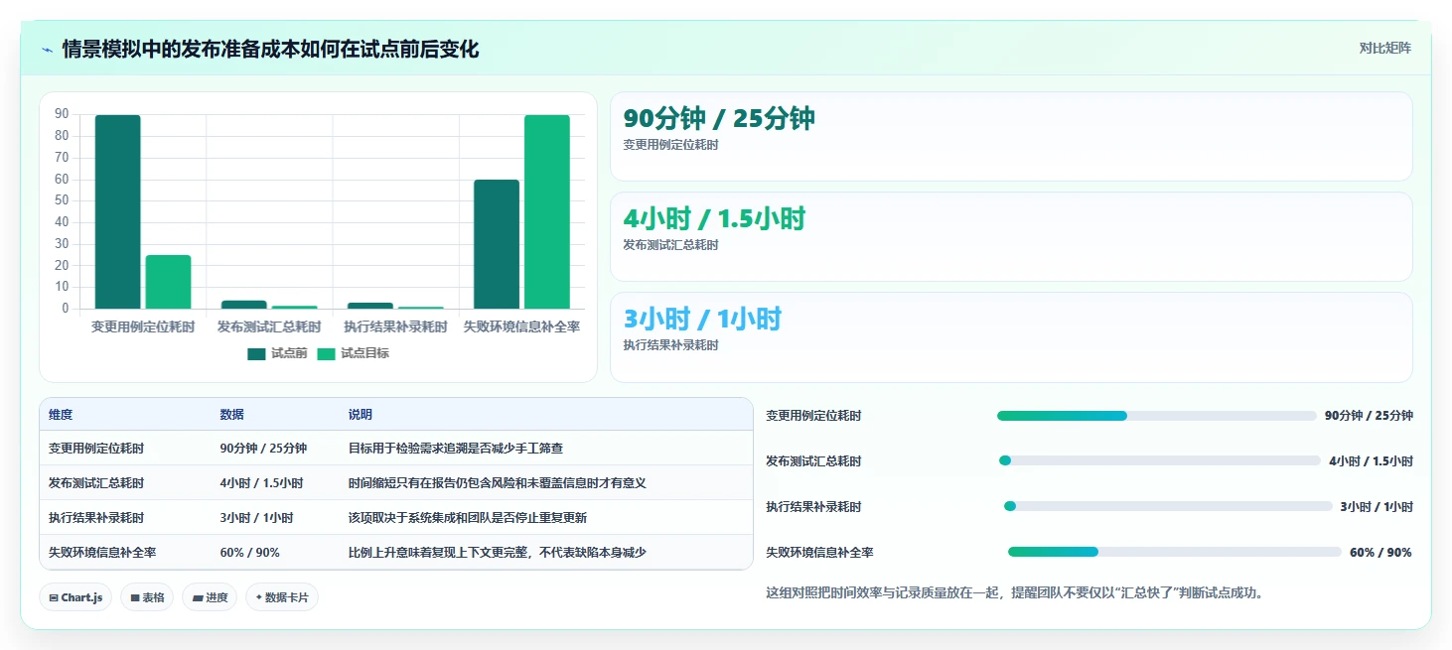This screenshot has height=650, width=1452.
Task: Toggle the 试点前 legend entry
Action: point(277,353)
